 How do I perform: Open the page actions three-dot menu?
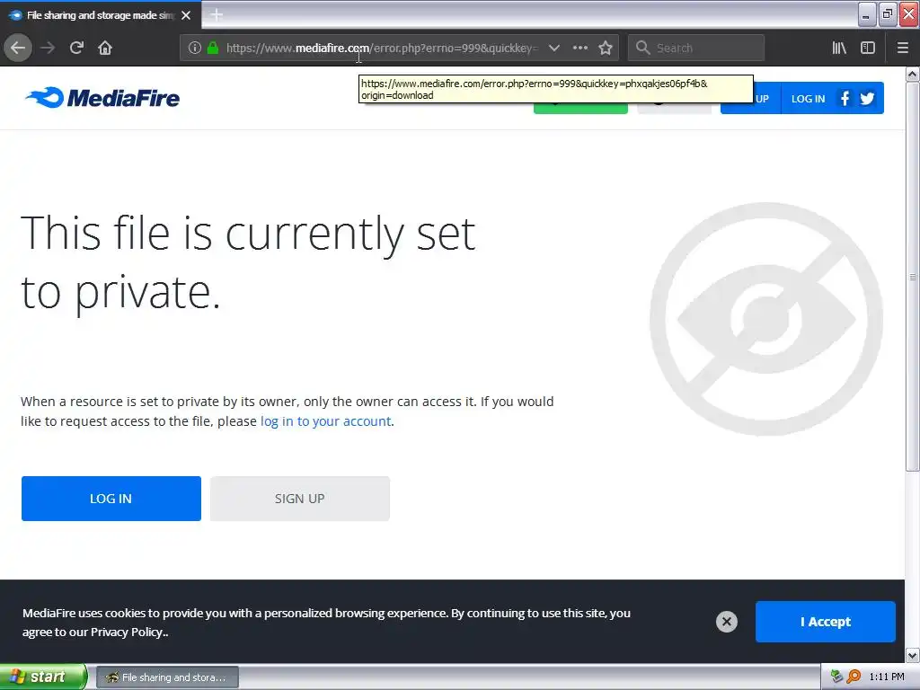click(x=580, y=48)
